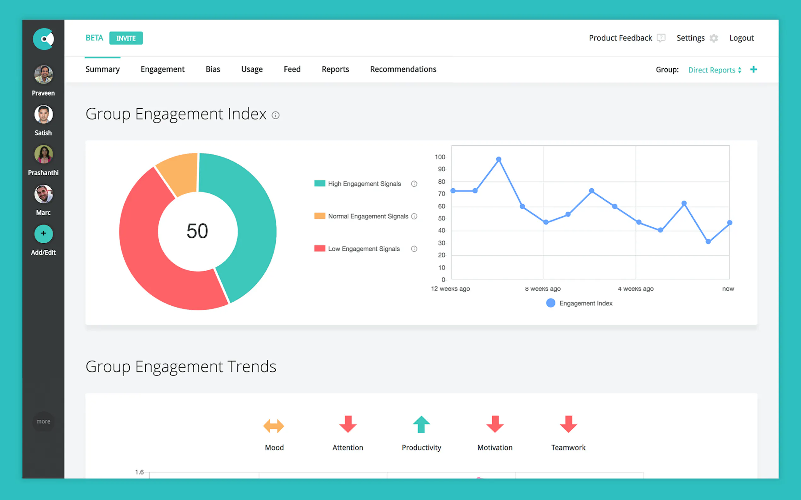Click info icon for High Engagement Signals
801x500 pixels.
pyautogui.click(x=414, y=184)
